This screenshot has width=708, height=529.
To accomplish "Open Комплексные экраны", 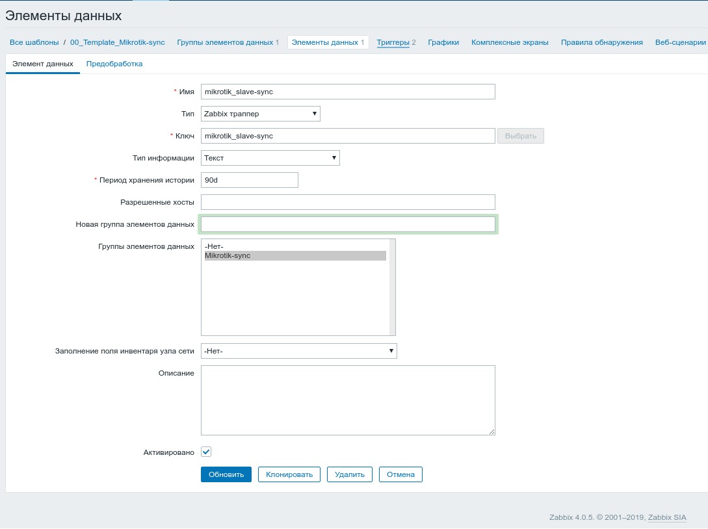I will pyautogui.click(x=510, y=42).
